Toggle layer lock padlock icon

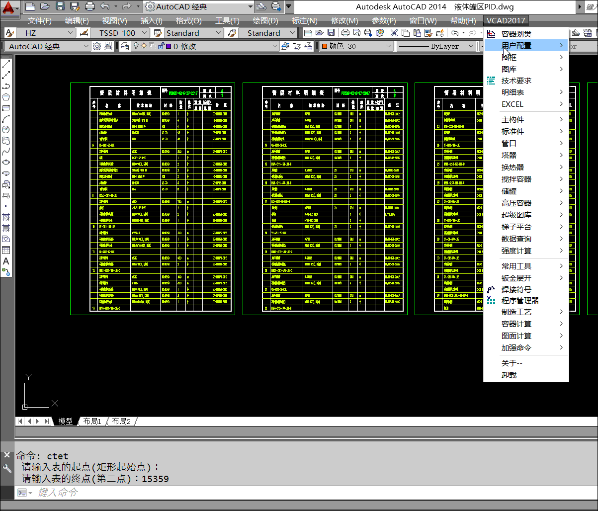(161, 46)
